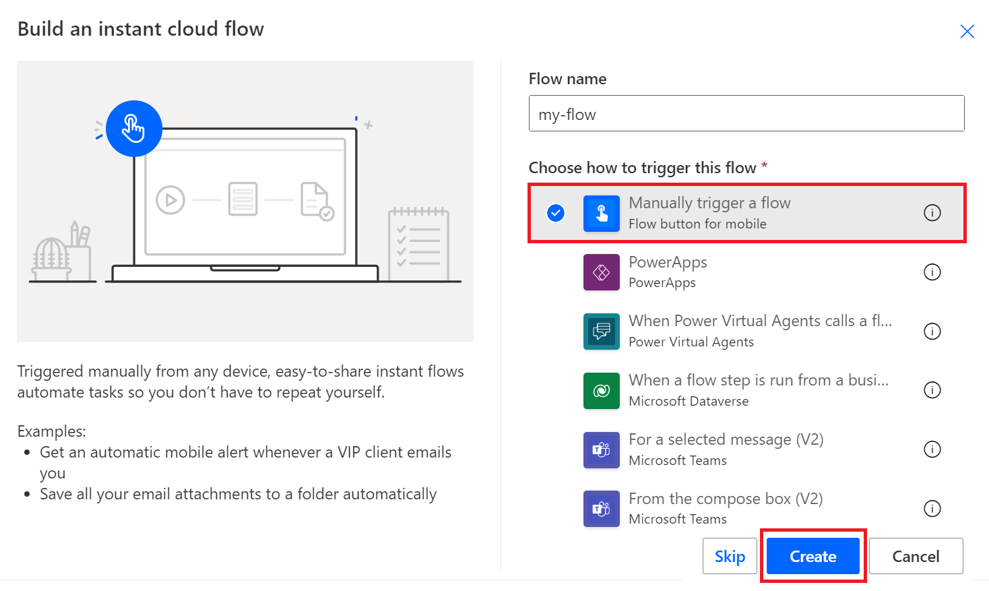Click the blue selected checkmark indicator
989x591 pixels.
555,212
